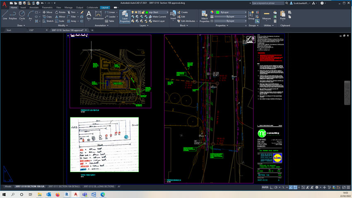The height and width of the screenshot is (198, 352).
Task: Open the Layer Properties manager
Action: [x=125, y=17]
